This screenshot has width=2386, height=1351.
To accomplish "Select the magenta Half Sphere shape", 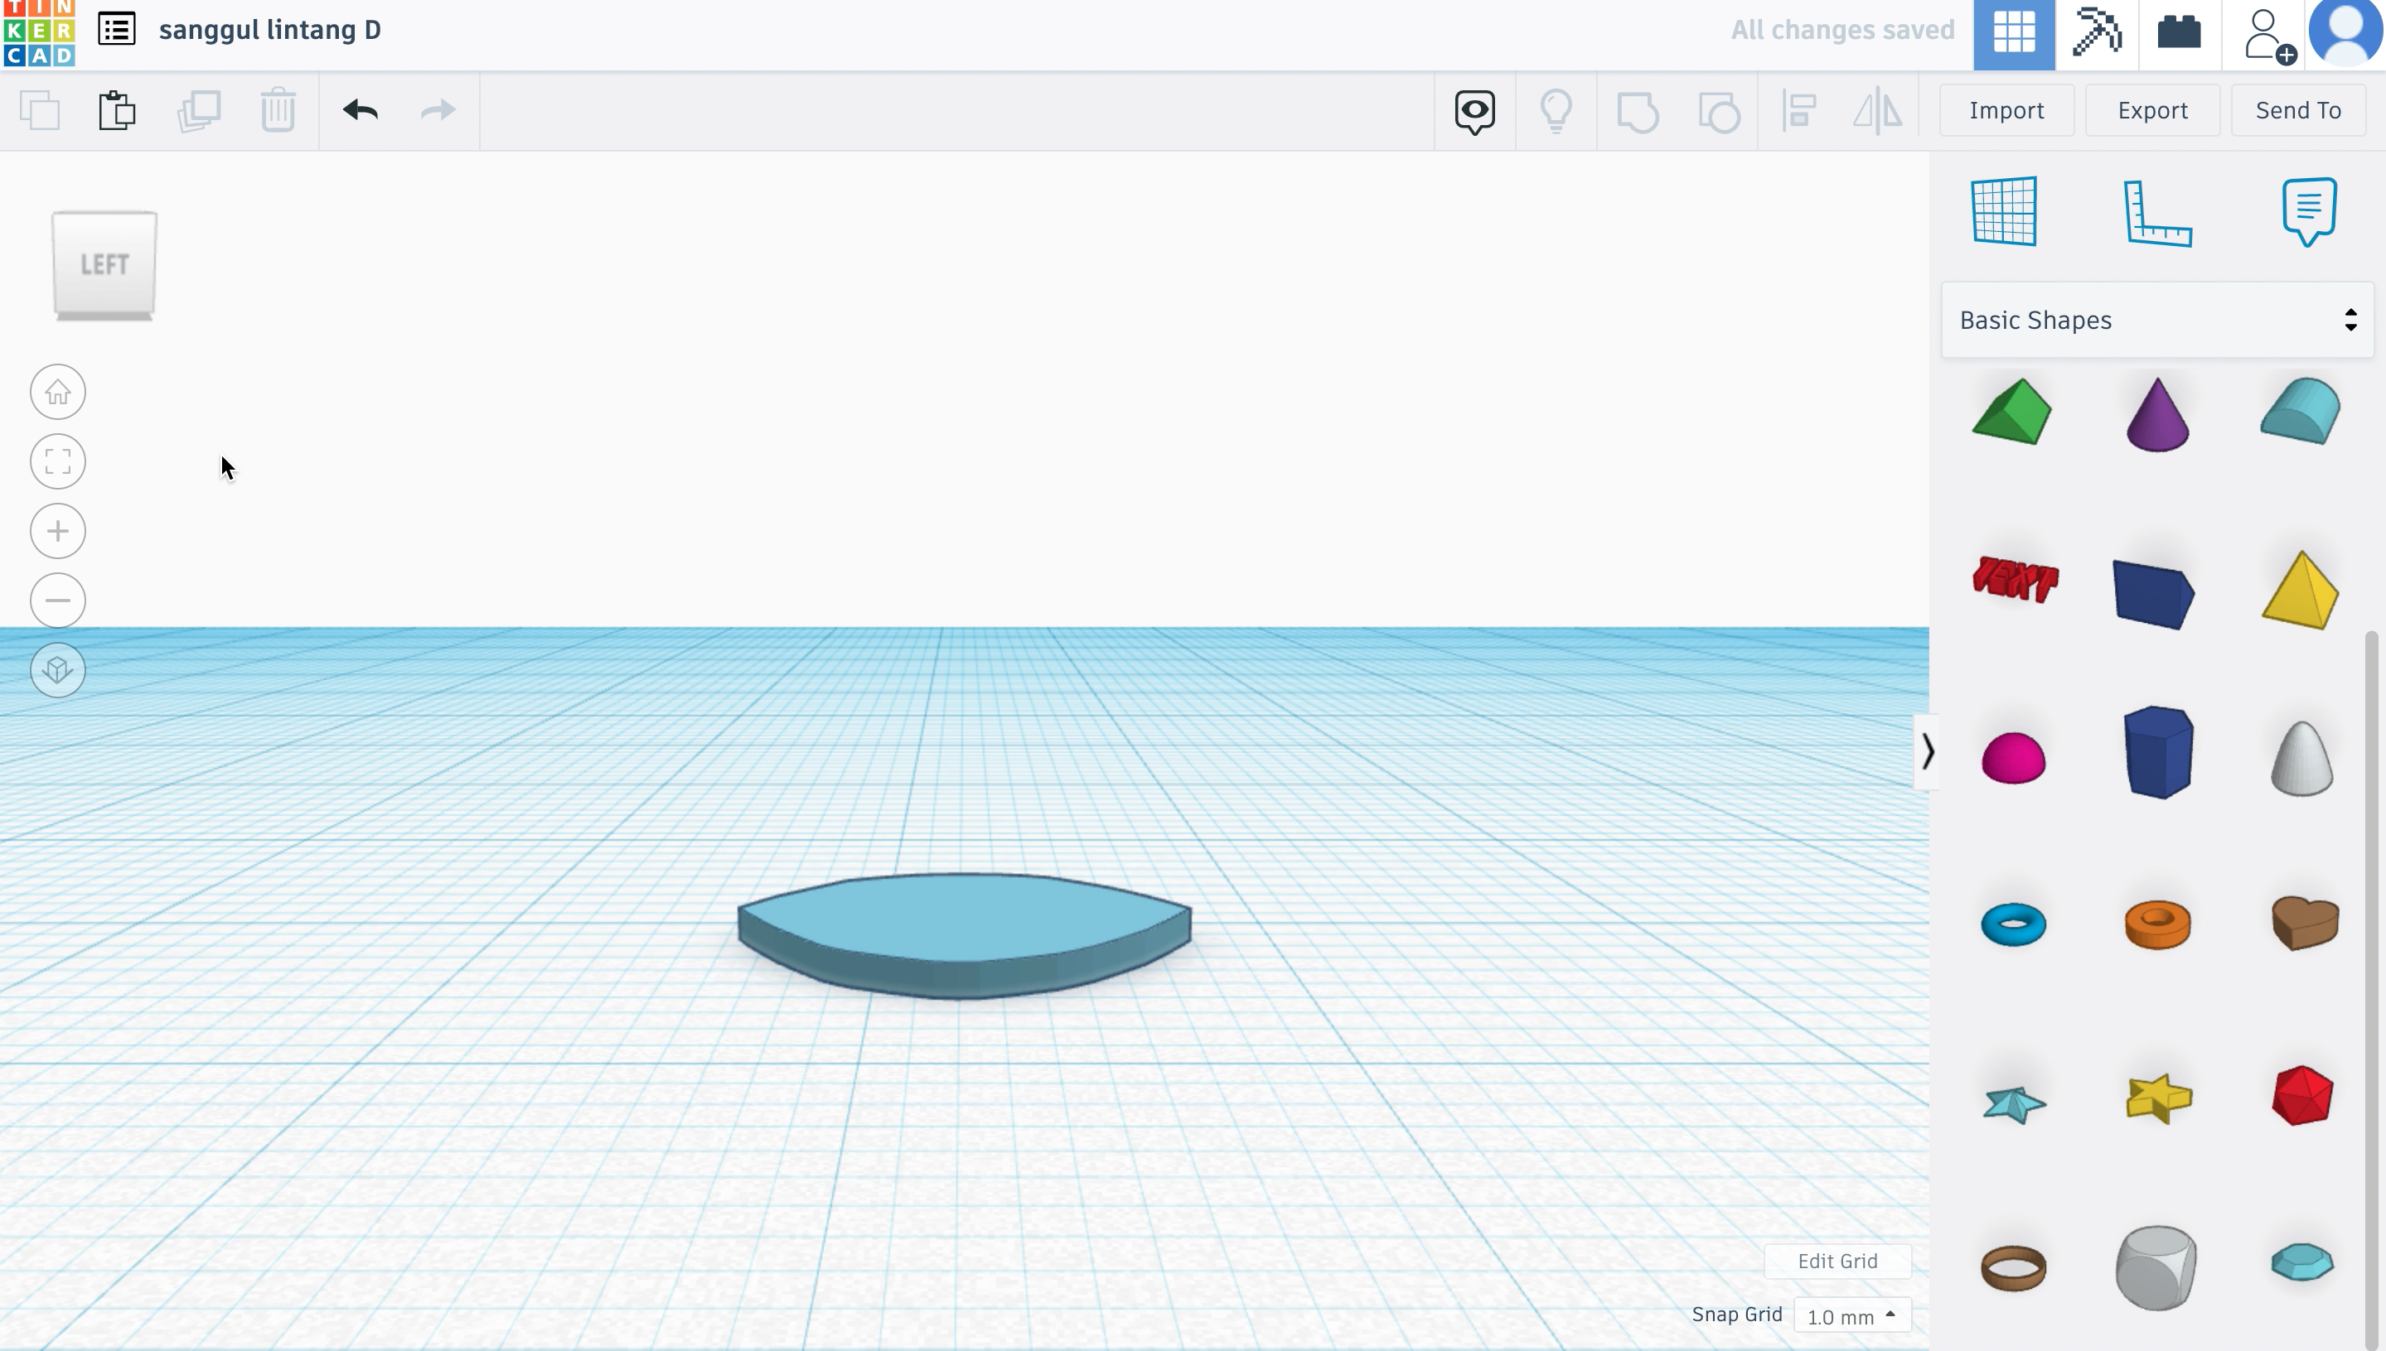I will tap(2013, 758).
